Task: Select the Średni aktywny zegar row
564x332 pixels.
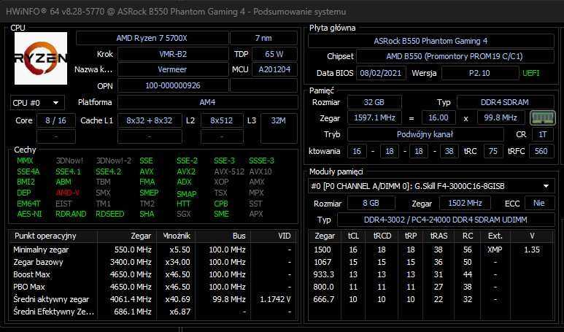Action: (x=154, y=299)
